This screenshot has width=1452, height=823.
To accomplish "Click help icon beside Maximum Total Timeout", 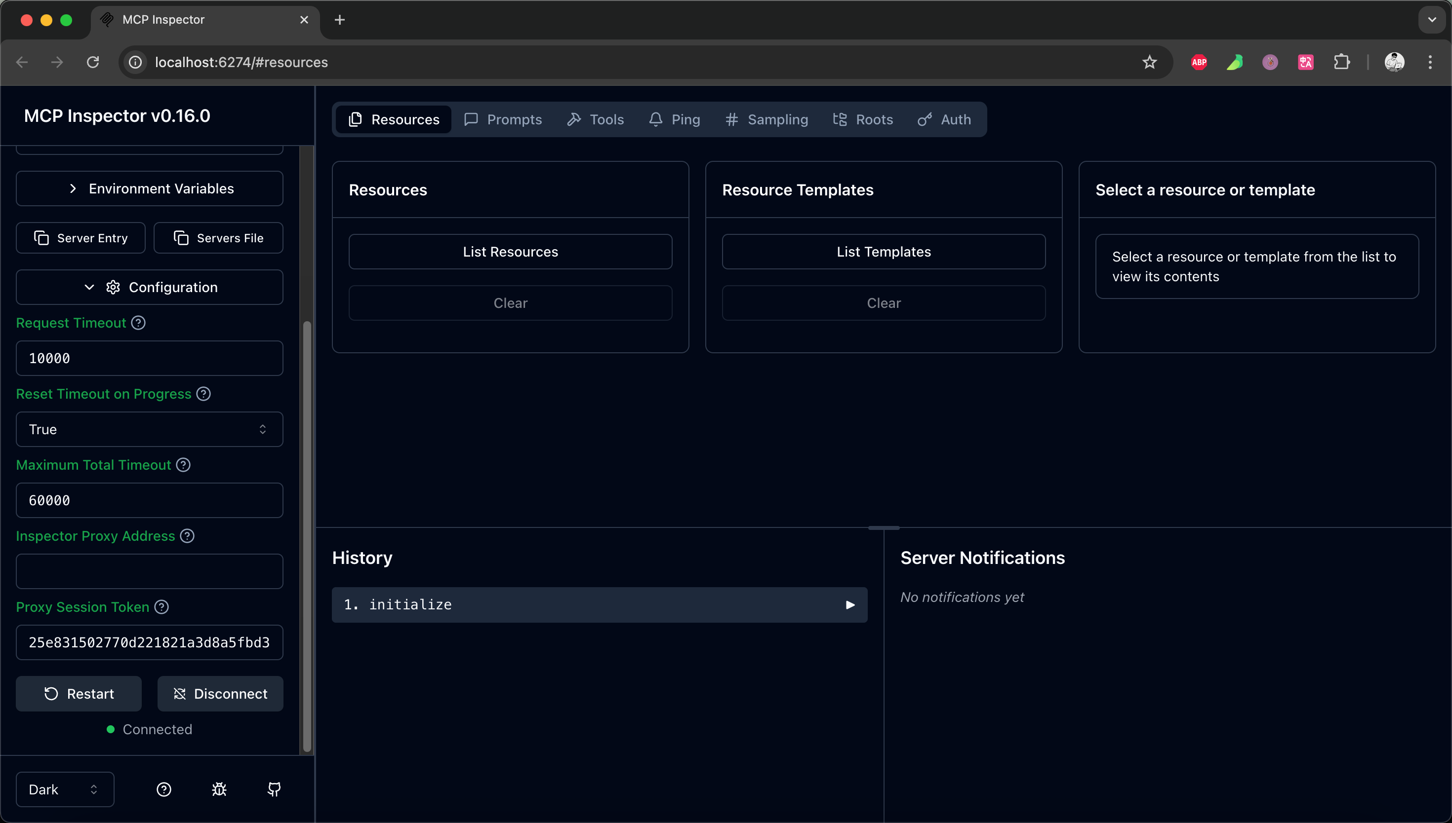I will [183, 465].
